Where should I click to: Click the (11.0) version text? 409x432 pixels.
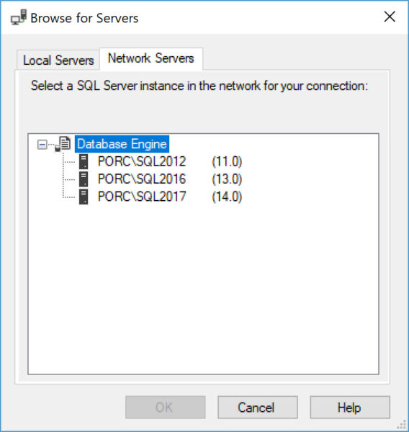tap(227, 161)
